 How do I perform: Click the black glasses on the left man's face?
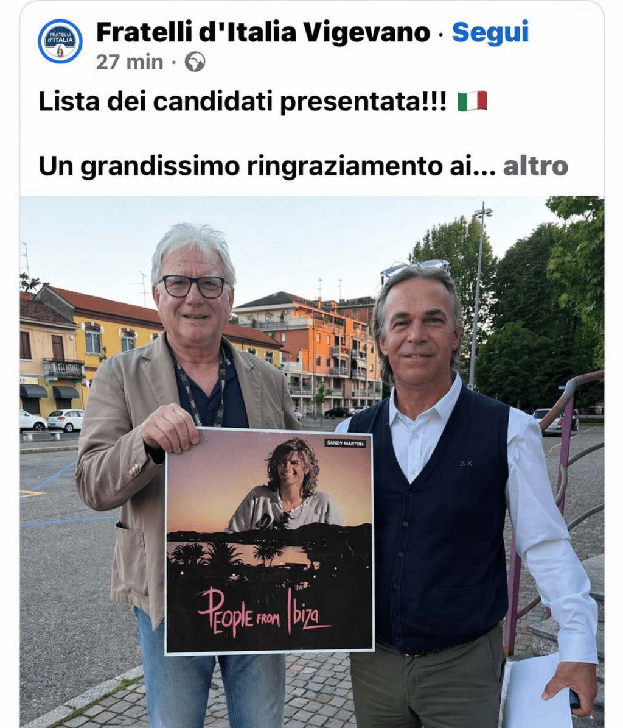[193, 286]
